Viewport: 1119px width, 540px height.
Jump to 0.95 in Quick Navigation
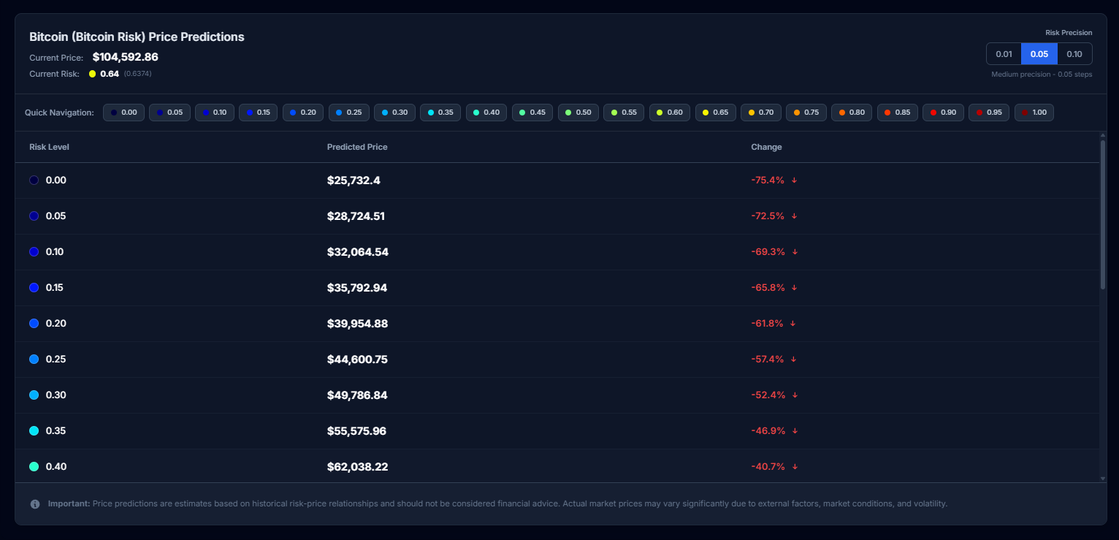[990, 113]
